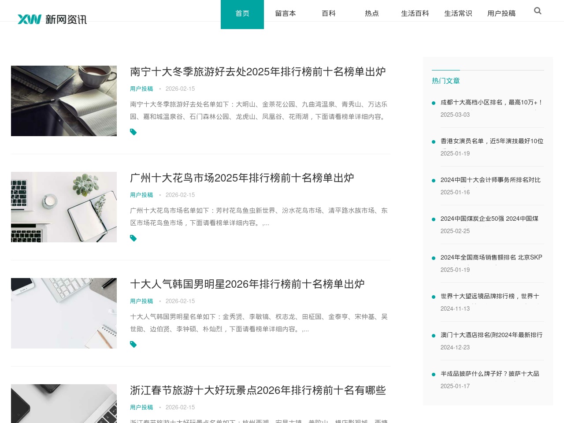Open the notebook and coffee thumbnail
The image size is (564, 423).
64,101
